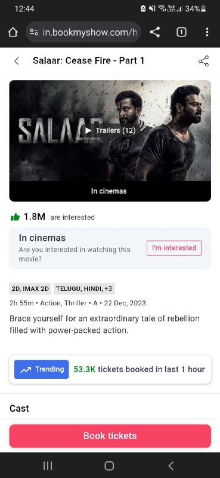Open site info icon in address bar
220x478 pixels.
coord(34,32)
